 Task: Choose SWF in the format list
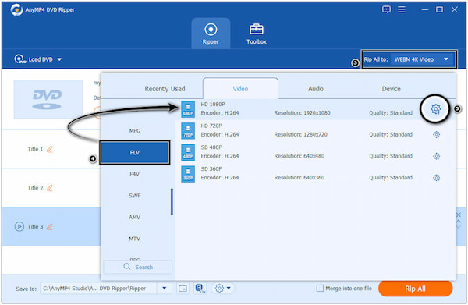coord(135,196)
